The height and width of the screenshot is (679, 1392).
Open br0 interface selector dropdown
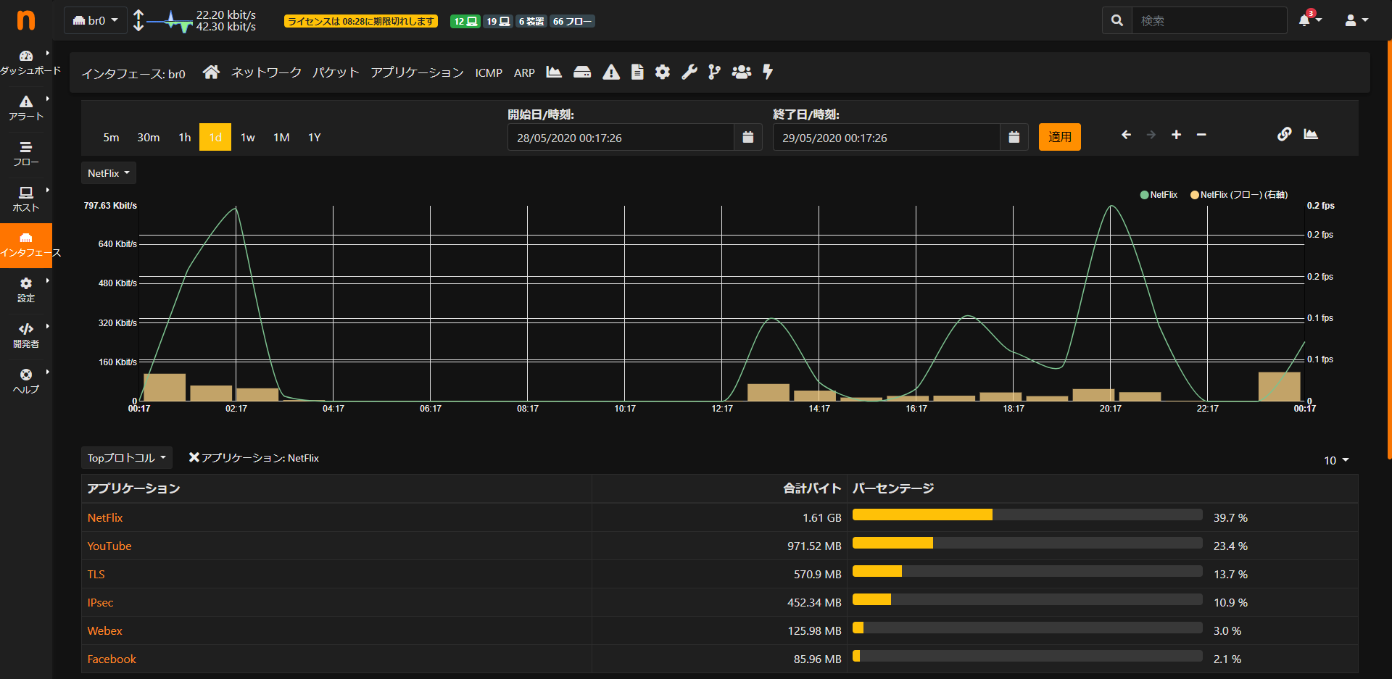96,20
